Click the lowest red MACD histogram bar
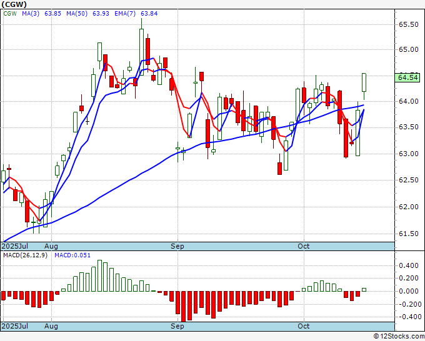This screenshot has width=425, height=341. [x=184, y=306]
